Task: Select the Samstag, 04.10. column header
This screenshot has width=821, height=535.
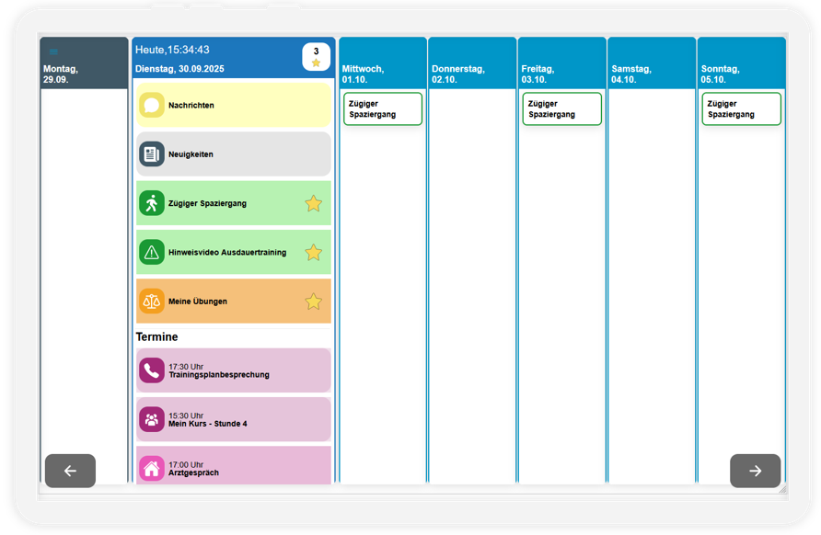Action: [x=652, y=63]
